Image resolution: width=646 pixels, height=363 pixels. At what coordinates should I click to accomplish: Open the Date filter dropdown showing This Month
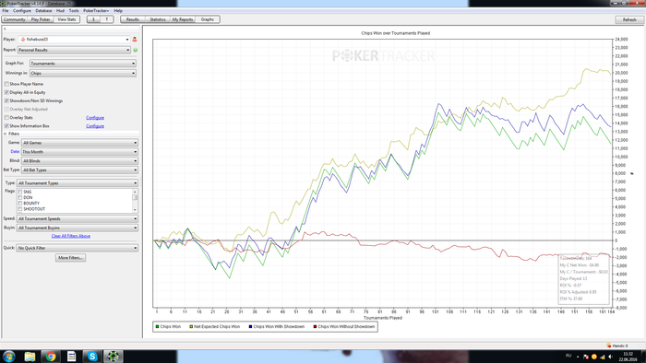pyautogui.click(x=79, y=152)
